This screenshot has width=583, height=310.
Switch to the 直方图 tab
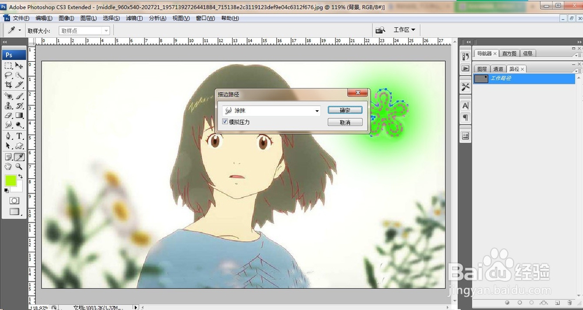pyautogui.click(x=508, y=54)
